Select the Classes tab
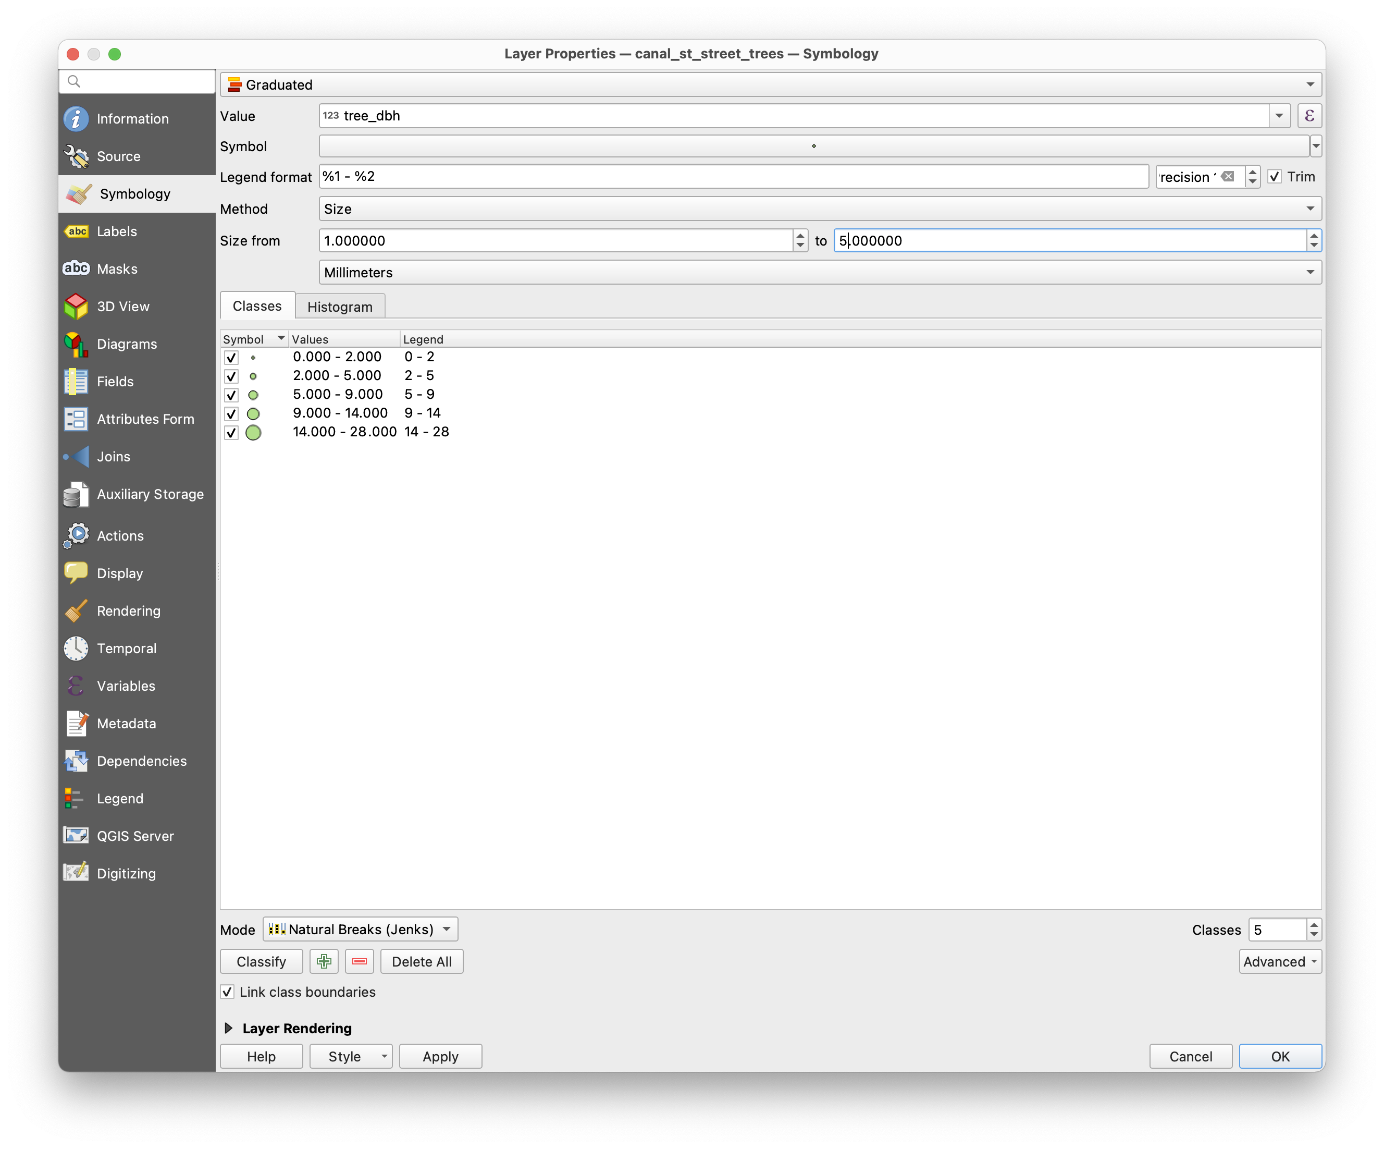Image resolution: width=1384 pixels, height=1149 pixels. (257, 306)
